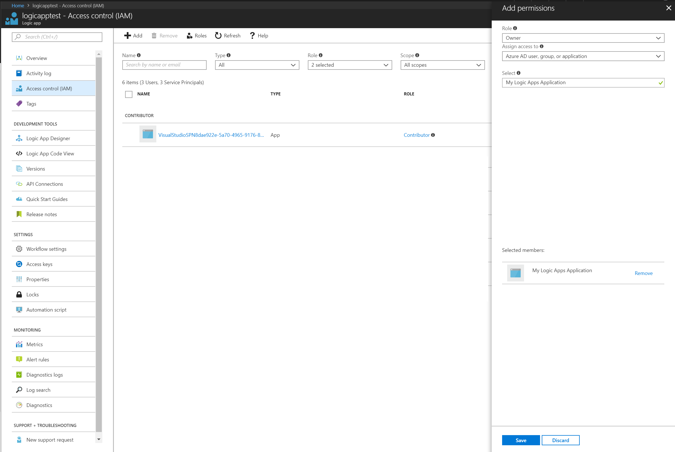Click the Locks padlock icon
Image resolution: width=675 pixels, height=452 pixels.
[19, 294]
